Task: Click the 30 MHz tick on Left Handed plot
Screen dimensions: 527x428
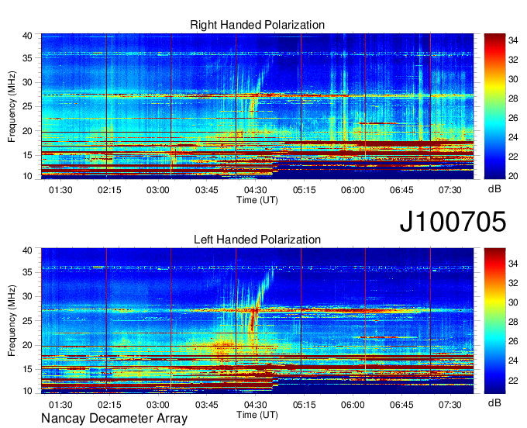Action: 27,296
